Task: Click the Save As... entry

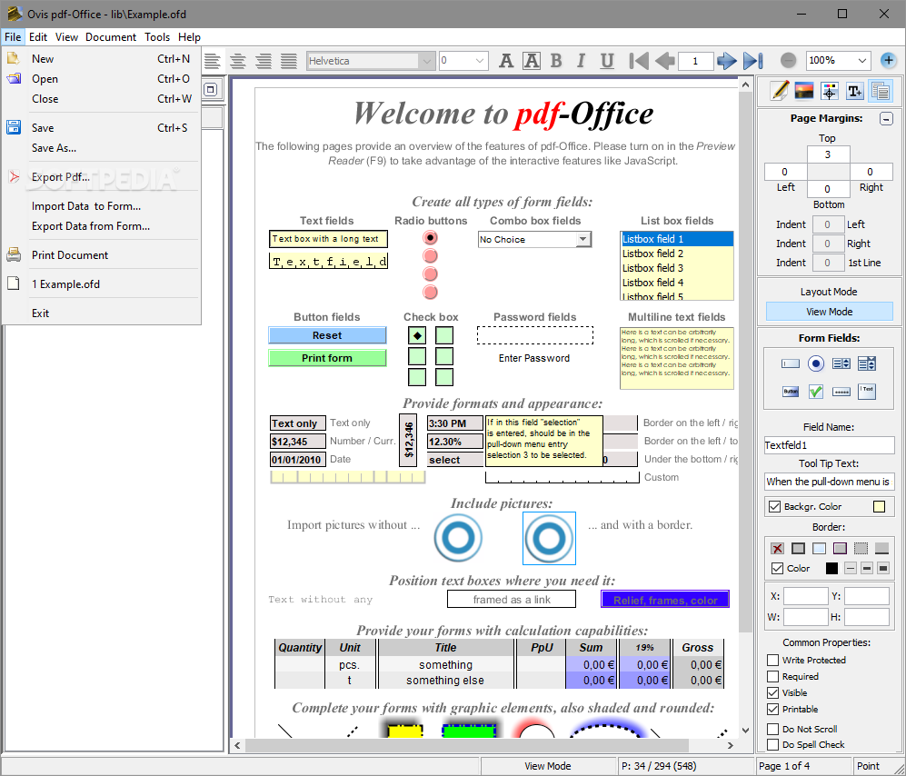Action: coord(102,148)
